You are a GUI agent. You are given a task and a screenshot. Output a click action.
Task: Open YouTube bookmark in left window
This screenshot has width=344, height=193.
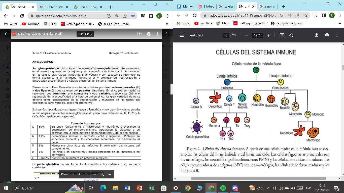coord(30,24)
